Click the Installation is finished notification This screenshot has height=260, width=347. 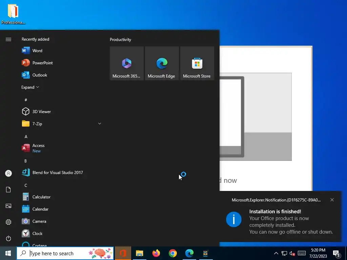280,216
